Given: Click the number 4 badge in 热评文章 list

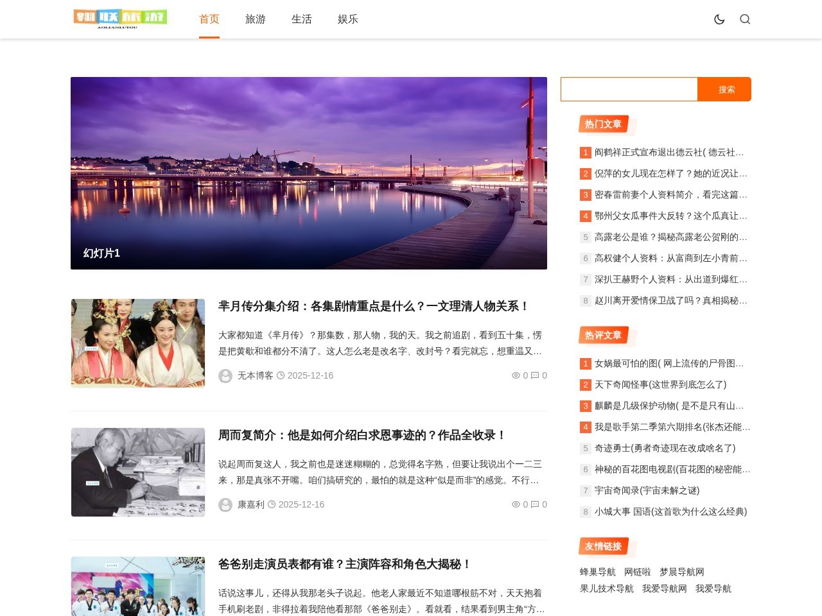Looking at the screenshot, I should pos(585,427).
